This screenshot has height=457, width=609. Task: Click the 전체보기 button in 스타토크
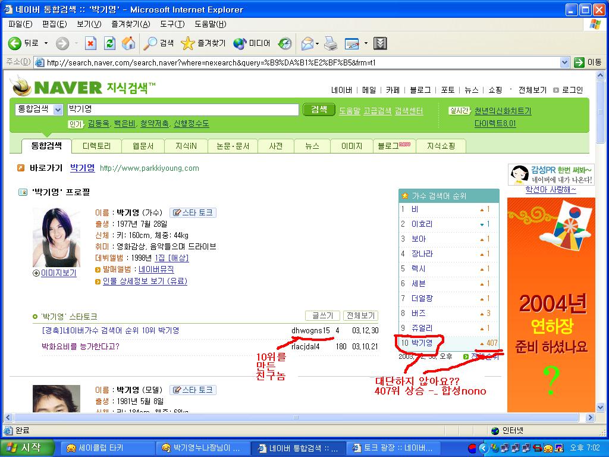[361, 315]
